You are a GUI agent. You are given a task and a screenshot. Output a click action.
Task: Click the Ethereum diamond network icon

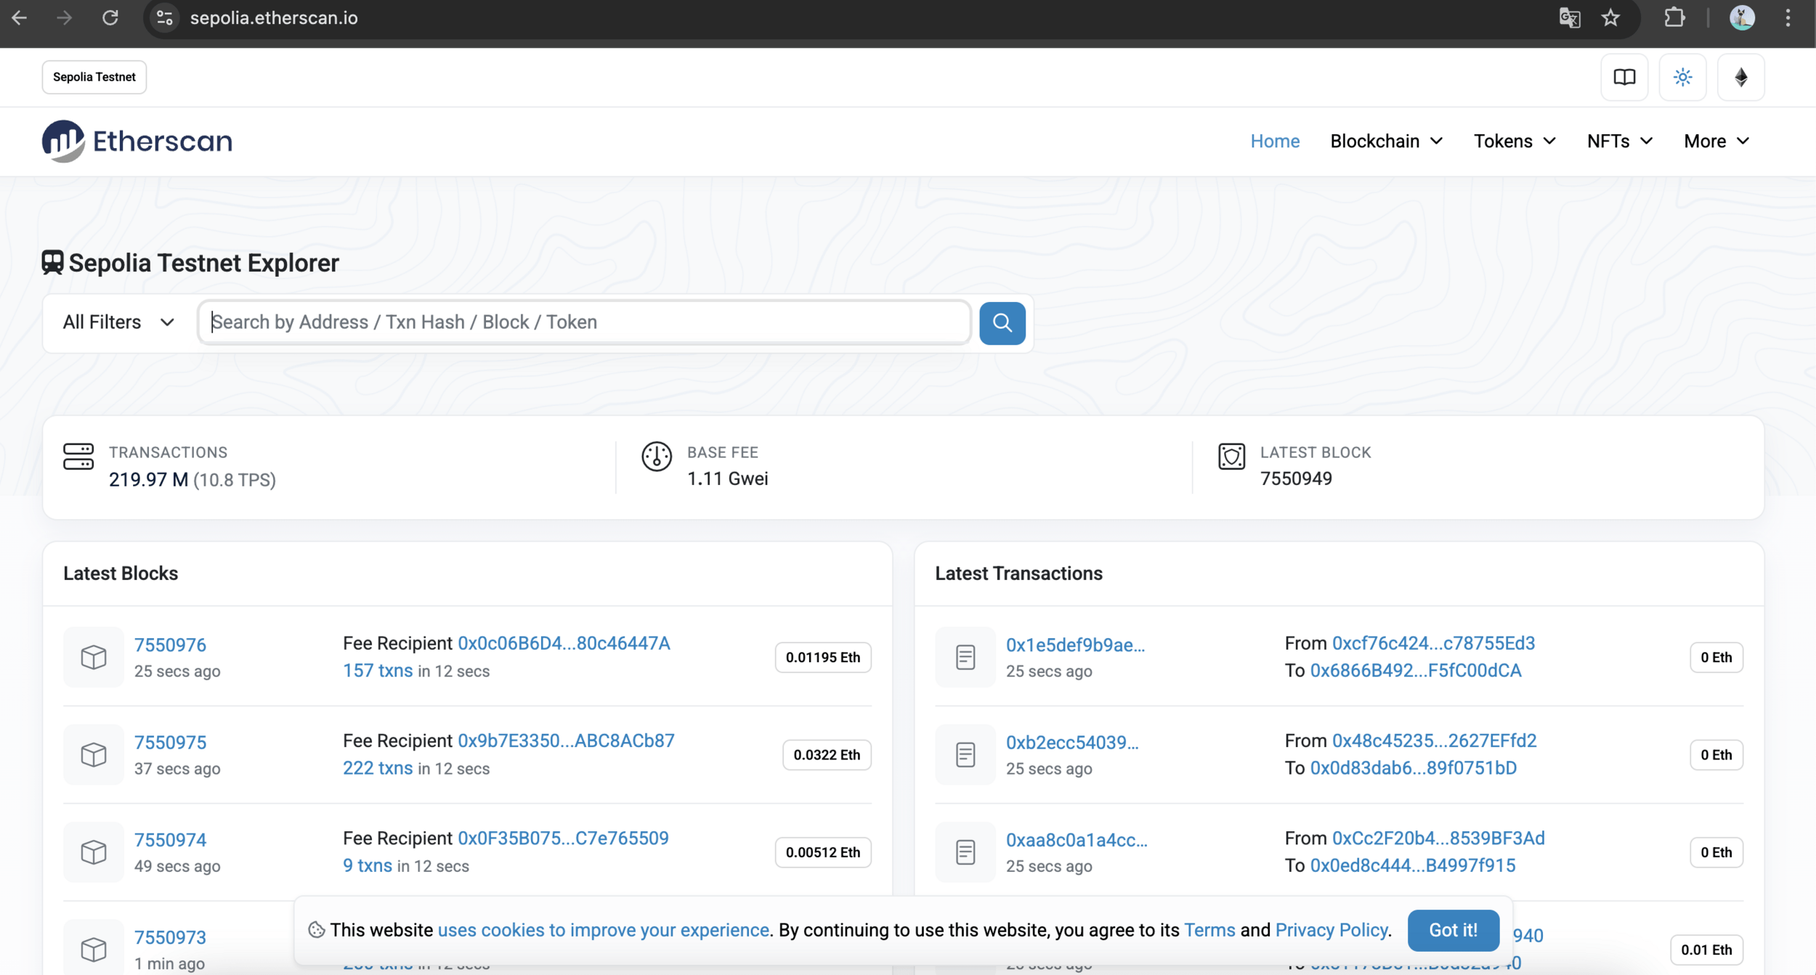(x=1740, y=77)
